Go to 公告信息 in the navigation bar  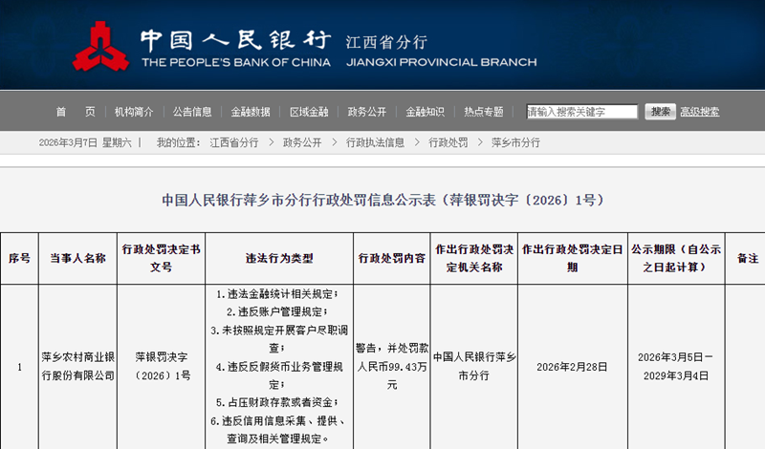click(x=192, y=112)
